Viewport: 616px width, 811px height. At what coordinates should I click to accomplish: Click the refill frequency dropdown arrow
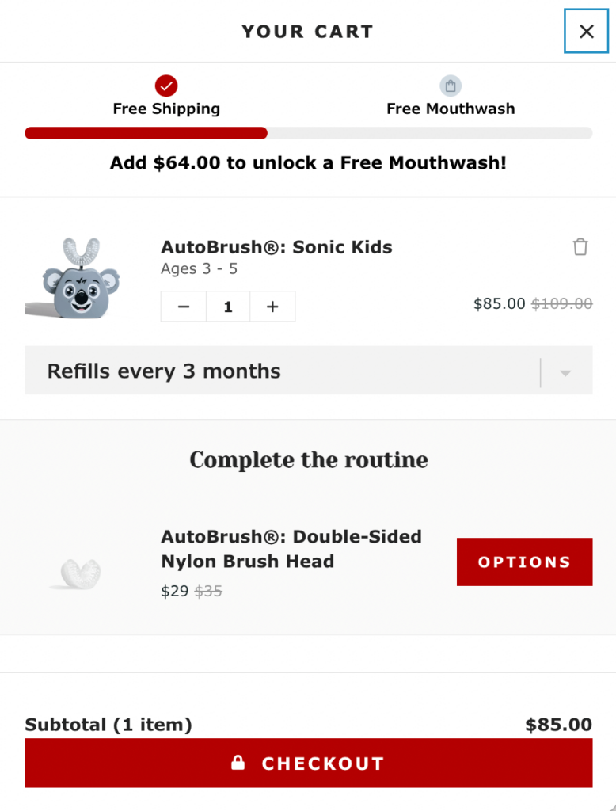point(565,372)
